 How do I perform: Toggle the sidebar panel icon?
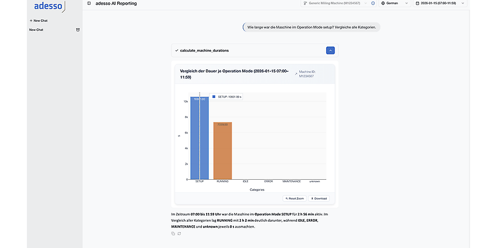(89, 4)
